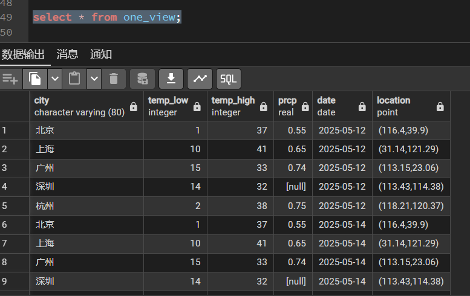The height and width of the screenshot is (296, 470).
Task: Click the lock icon in temp_low column
Action: click(197, 106)
